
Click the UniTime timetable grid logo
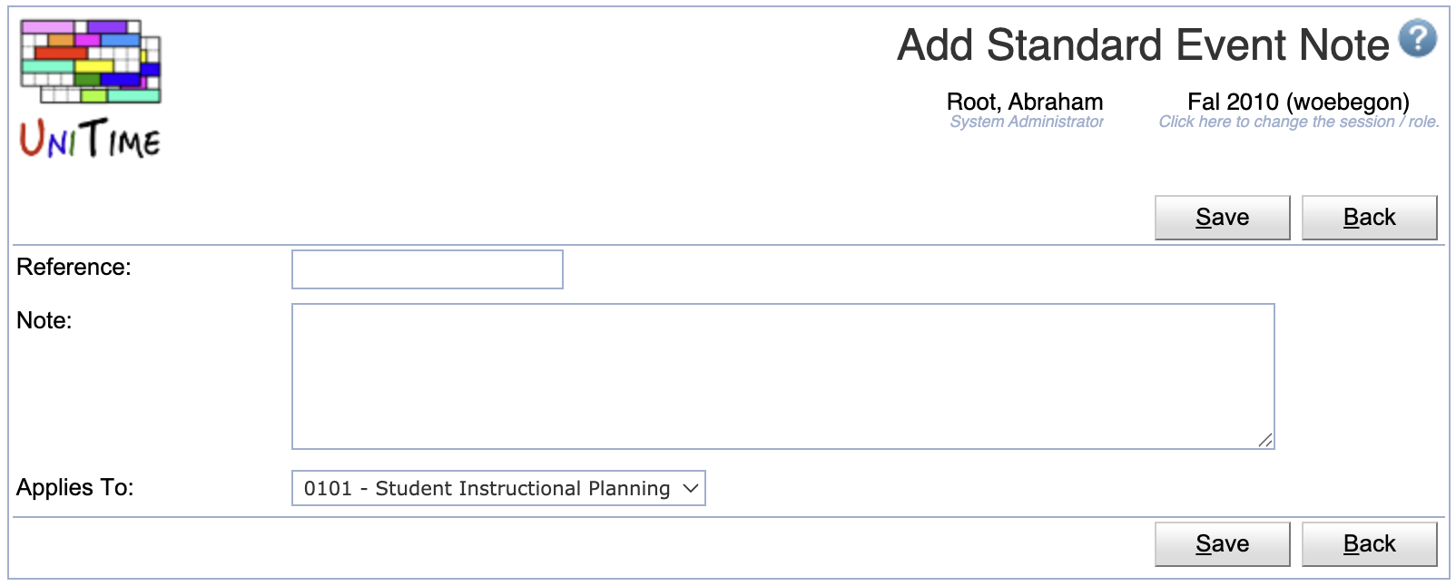click(91, 62)
